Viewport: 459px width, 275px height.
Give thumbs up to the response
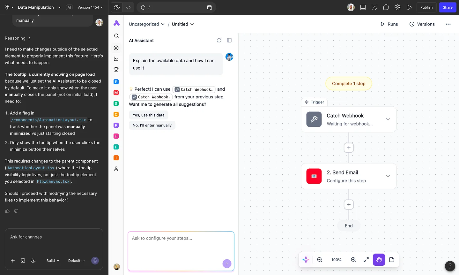point(7,211)
